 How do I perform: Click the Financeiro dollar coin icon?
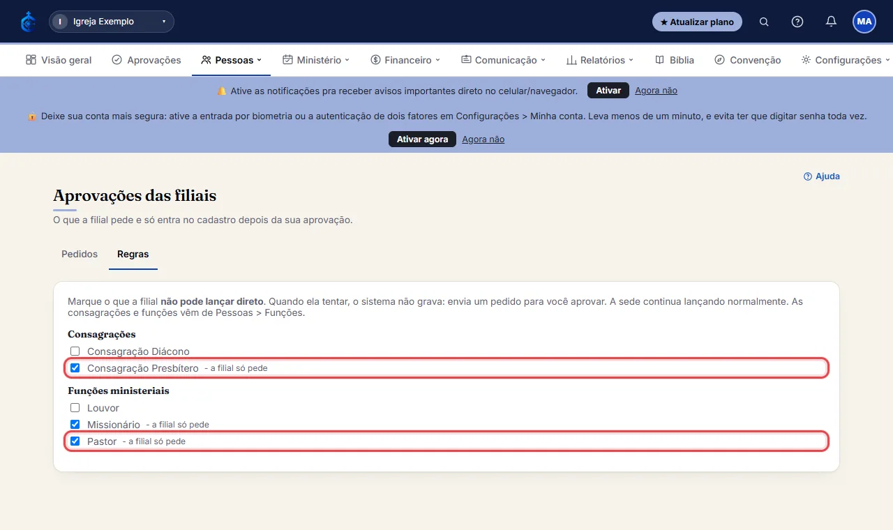375,60
